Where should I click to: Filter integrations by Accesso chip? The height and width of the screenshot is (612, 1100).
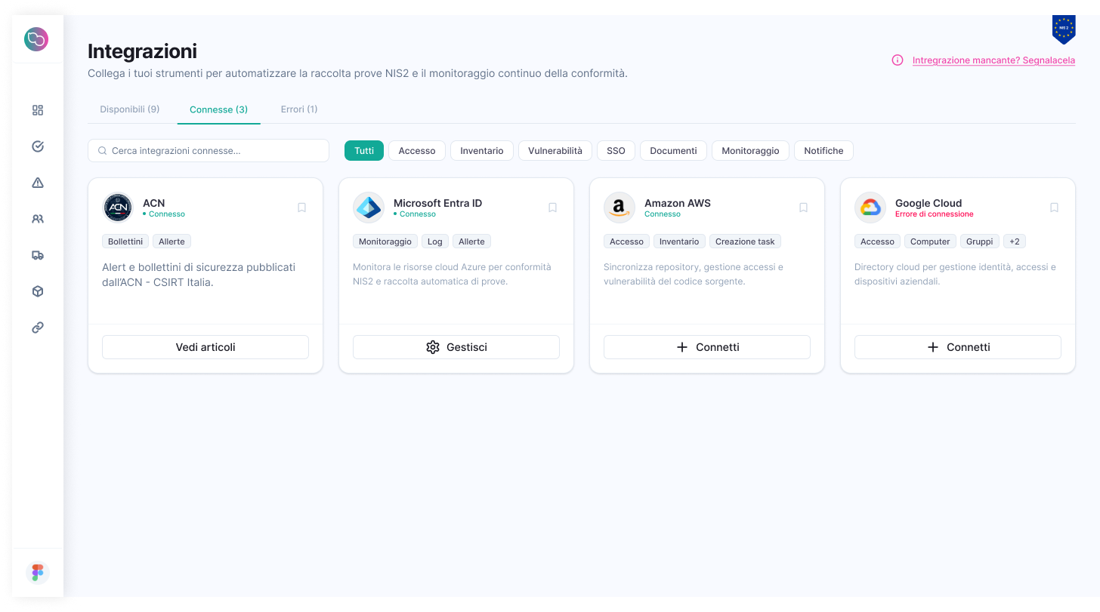pos(417,151)
